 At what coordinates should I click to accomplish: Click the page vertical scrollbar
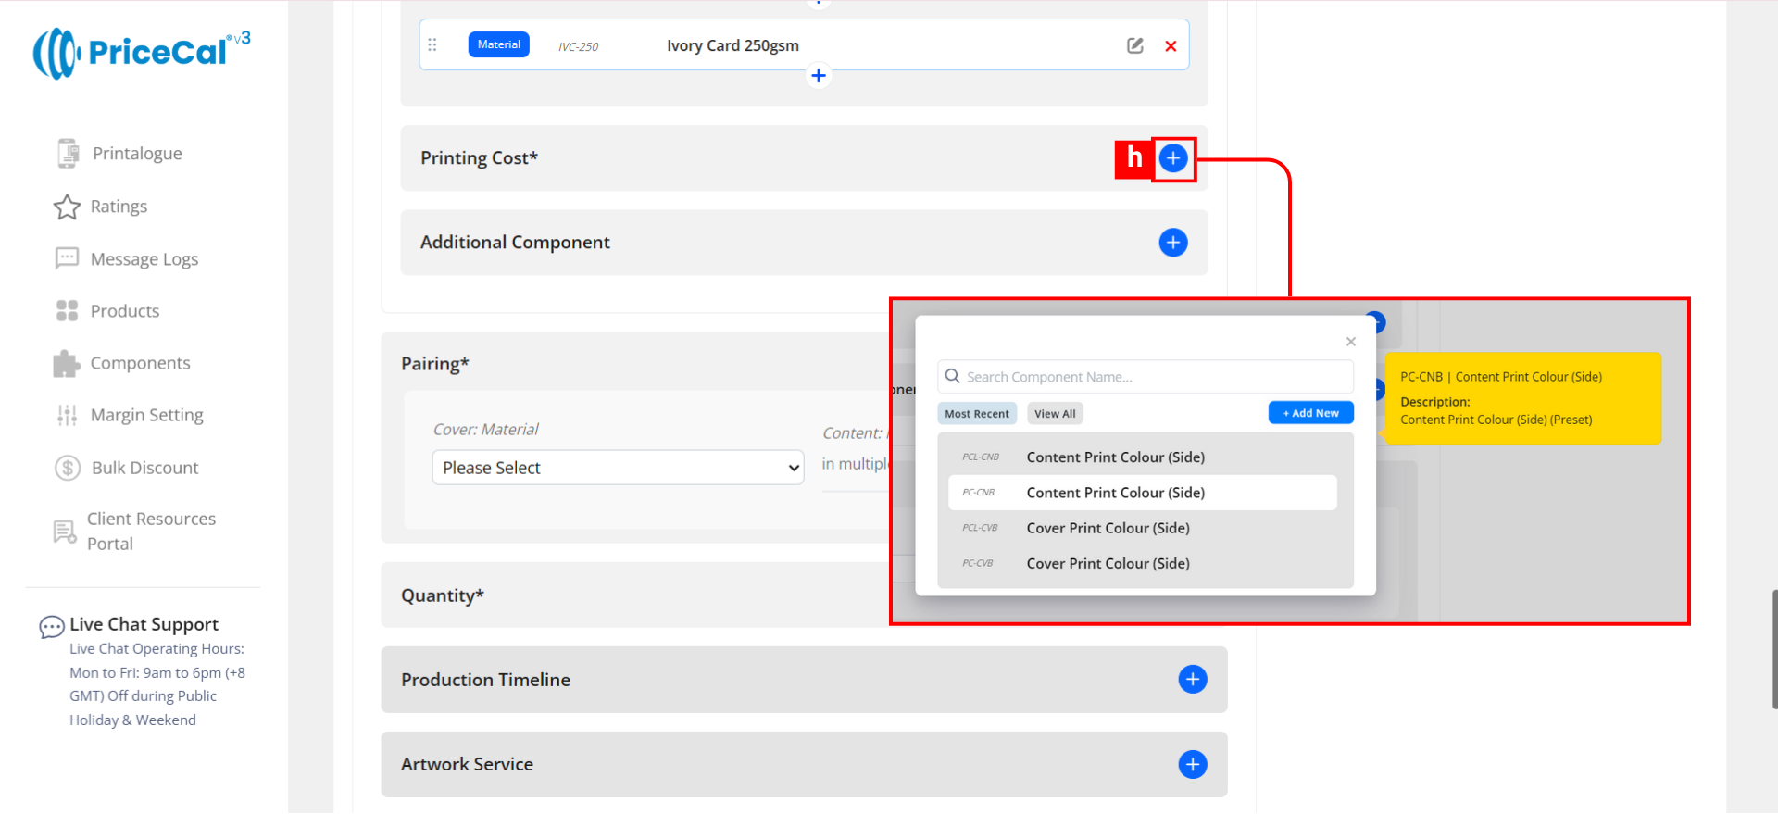[x=1773, y=648]
